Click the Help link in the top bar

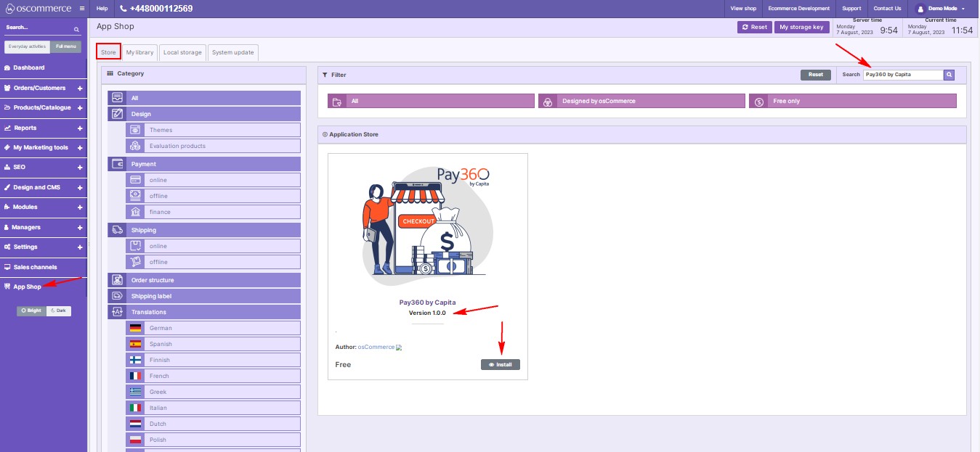(102, 8)
